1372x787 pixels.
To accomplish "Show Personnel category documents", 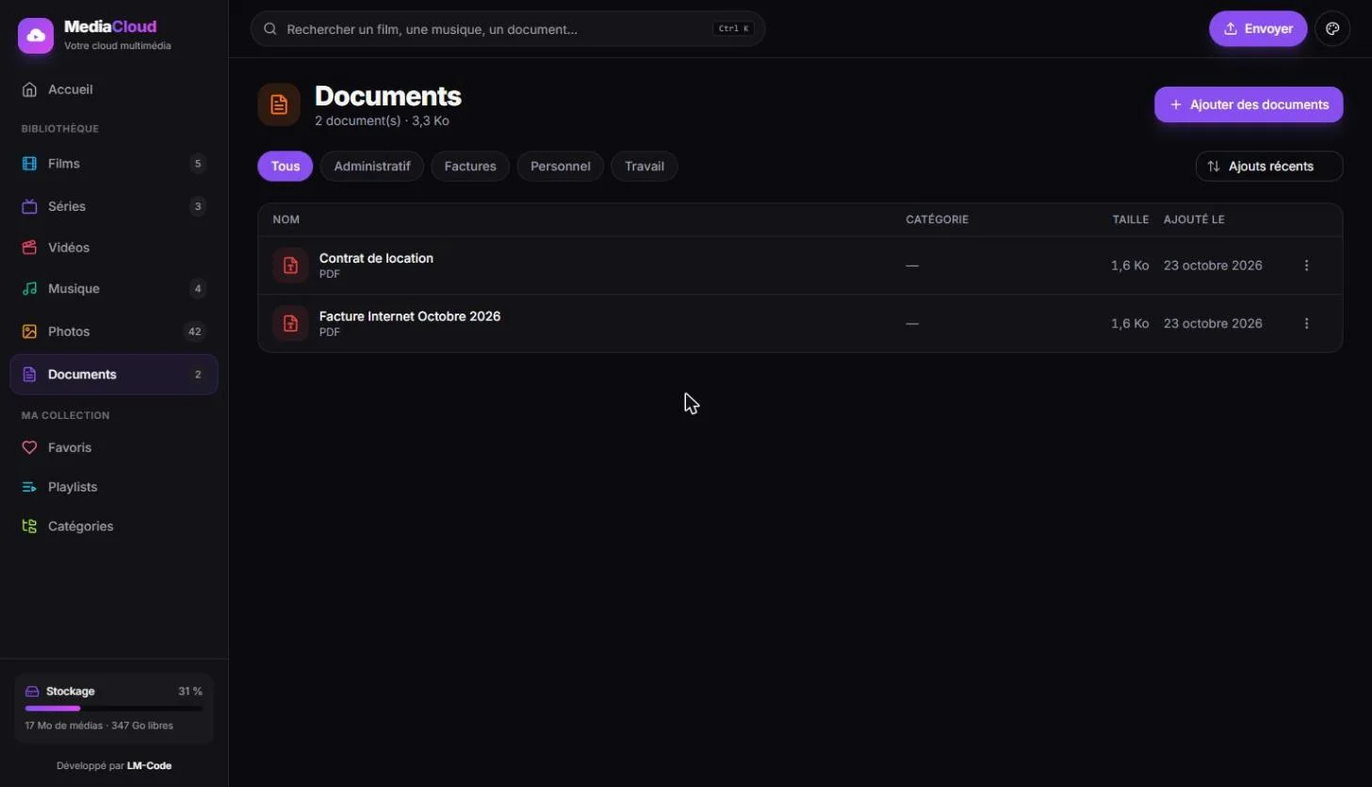I will (561, 167).
